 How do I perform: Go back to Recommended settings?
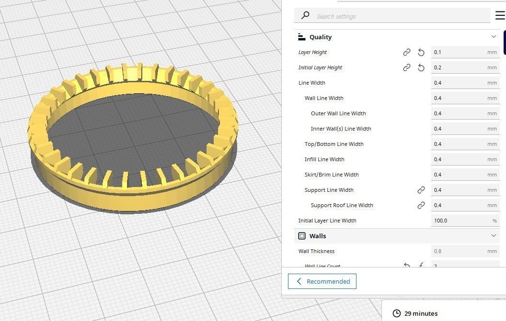click(x=322, y=281)
